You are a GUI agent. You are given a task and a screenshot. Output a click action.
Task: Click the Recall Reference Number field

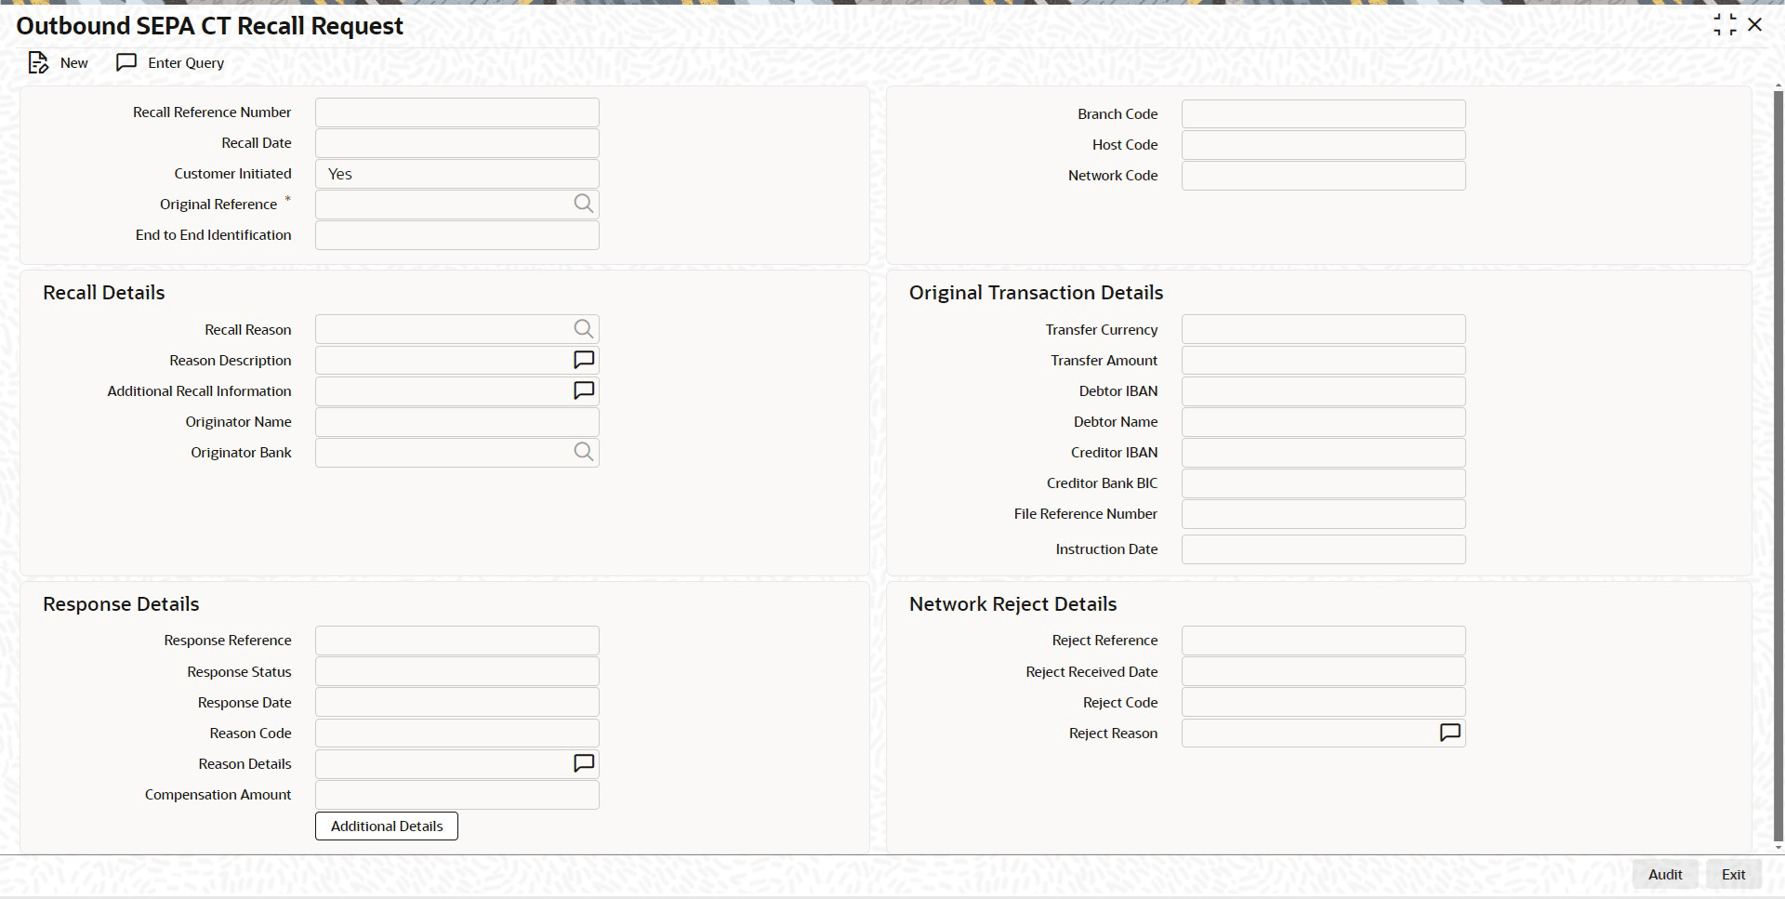point(457,112)
